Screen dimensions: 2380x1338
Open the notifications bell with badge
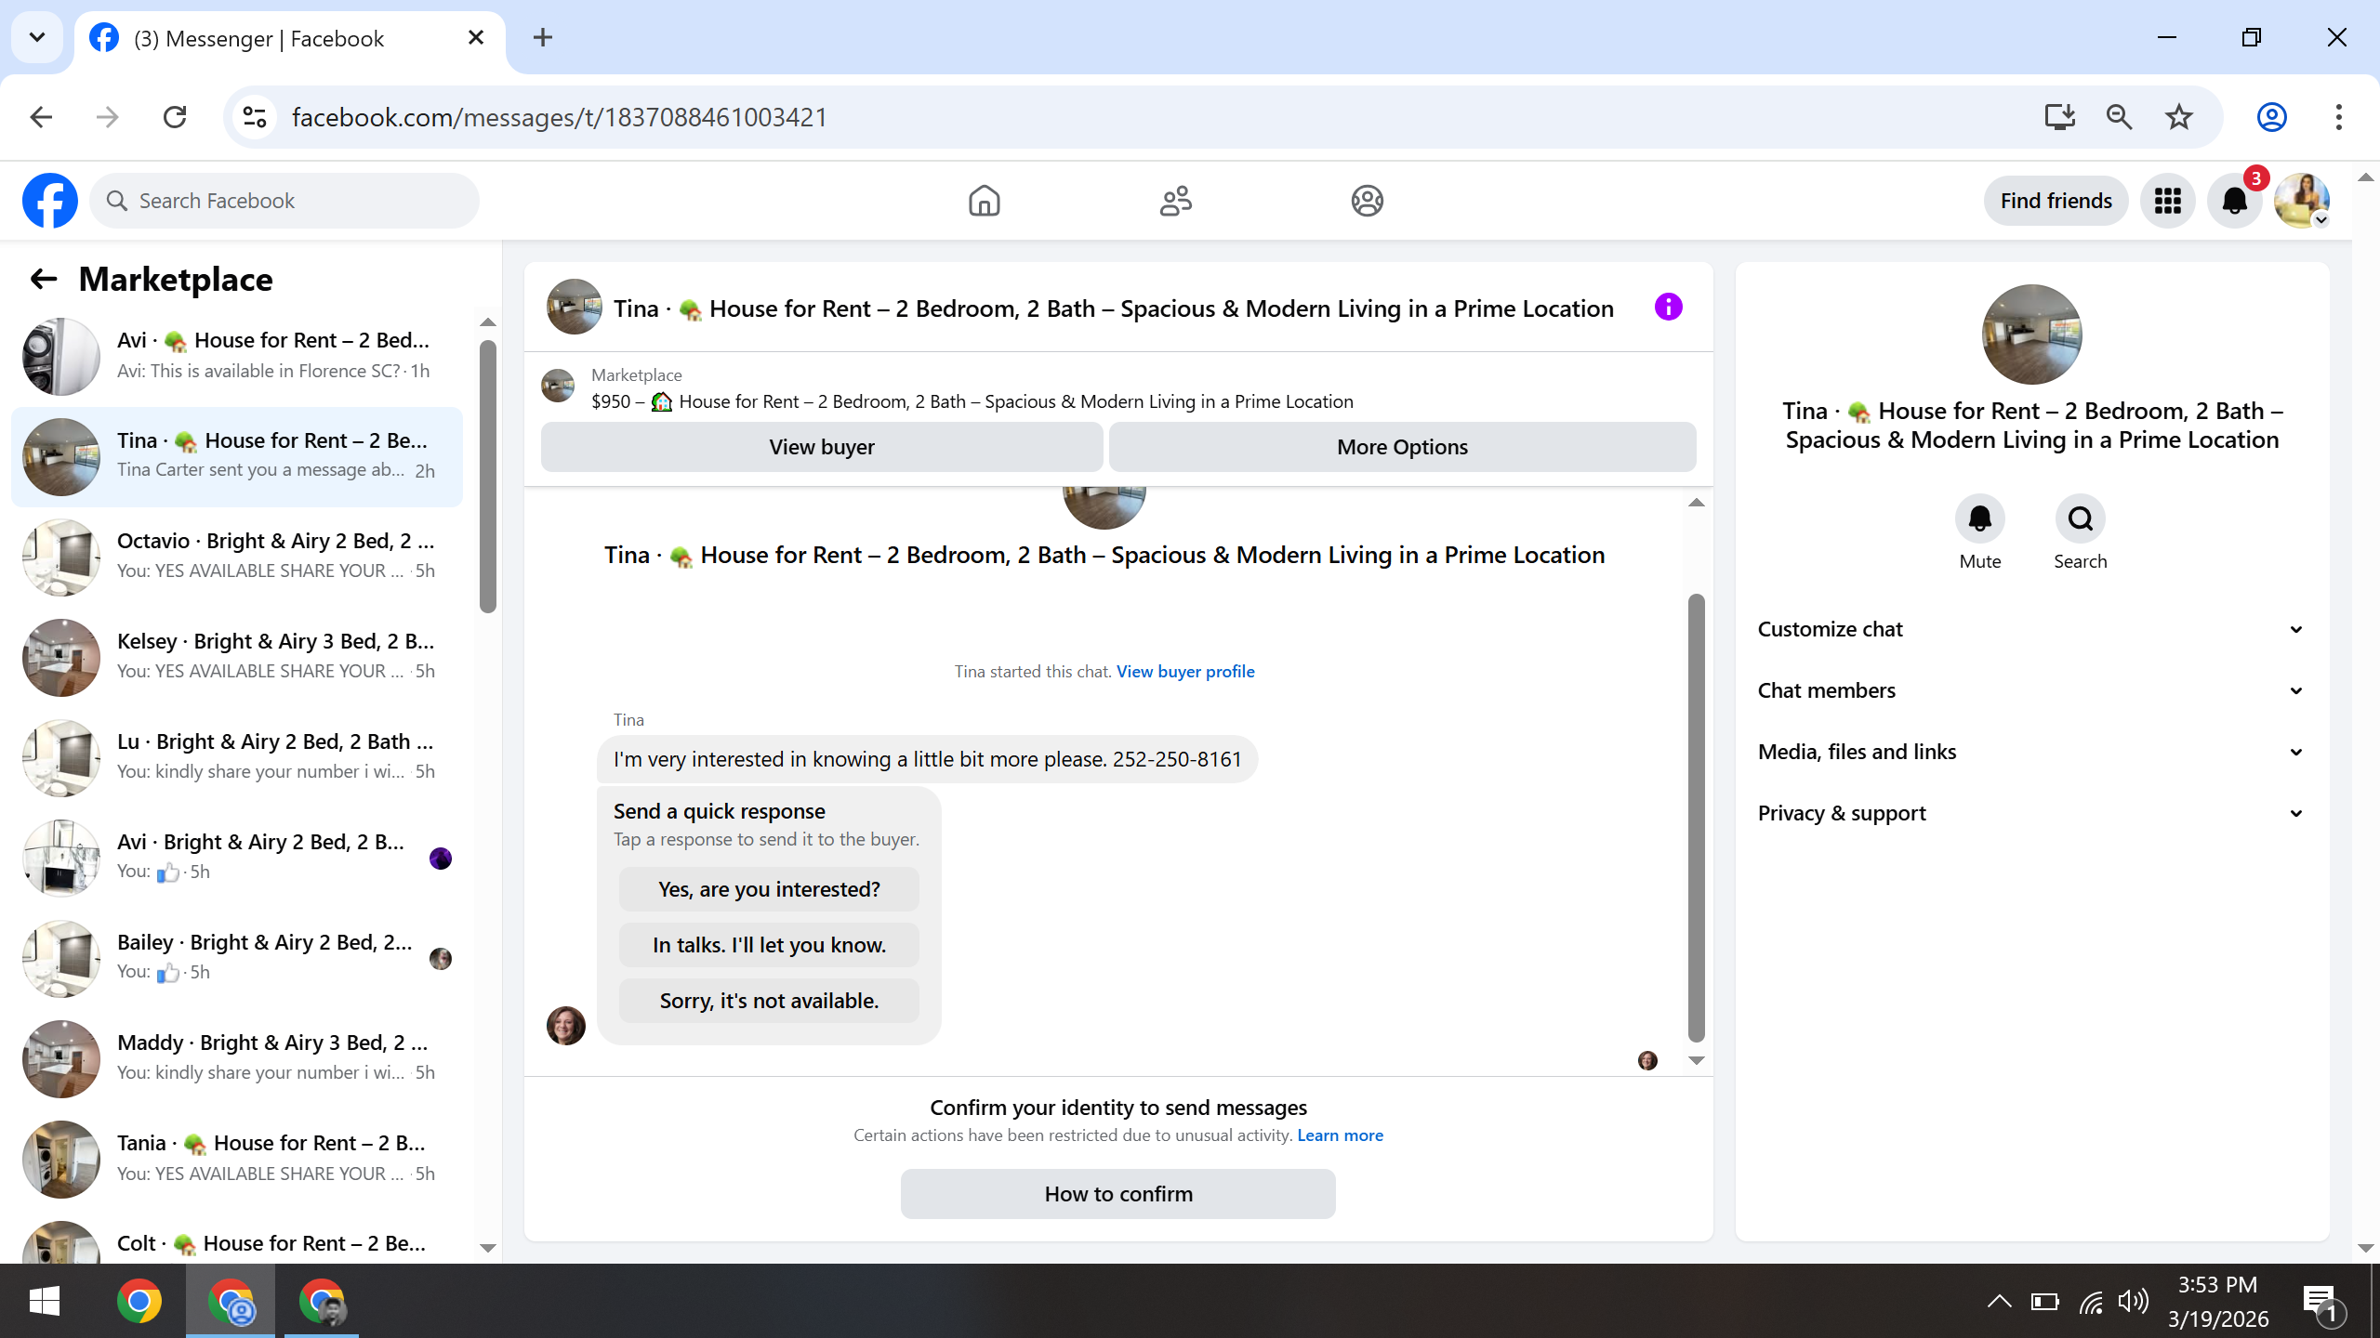tap(2234, 201)
